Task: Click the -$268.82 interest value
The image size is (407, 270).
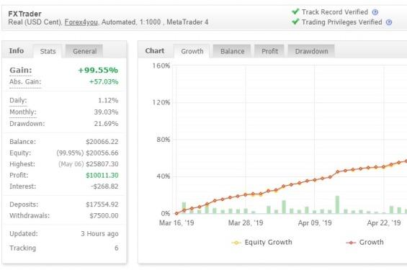Action: (x=104, y=186)
